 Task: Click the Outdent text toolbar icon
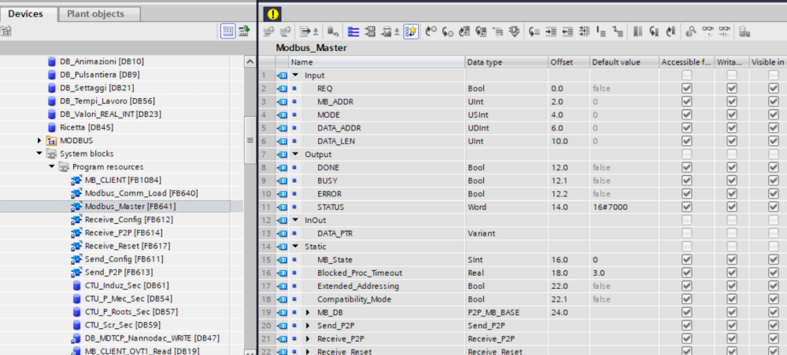567,31
